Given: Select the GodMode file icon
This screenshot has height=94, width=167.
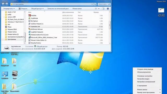Looking at the screenshot, I should pyautogui.click(x=29, y=18).
